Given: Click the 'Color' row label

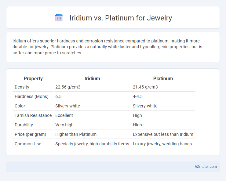Looking at the screenshot, I should (20, 106).
